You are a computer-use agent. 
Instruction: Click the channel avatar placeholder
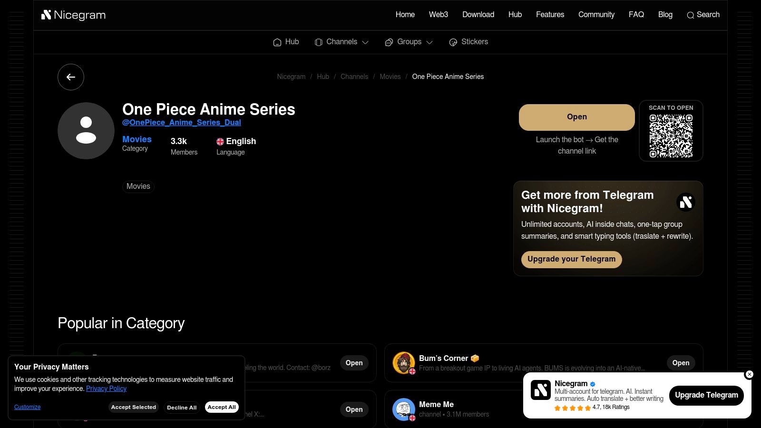point(86,131)
